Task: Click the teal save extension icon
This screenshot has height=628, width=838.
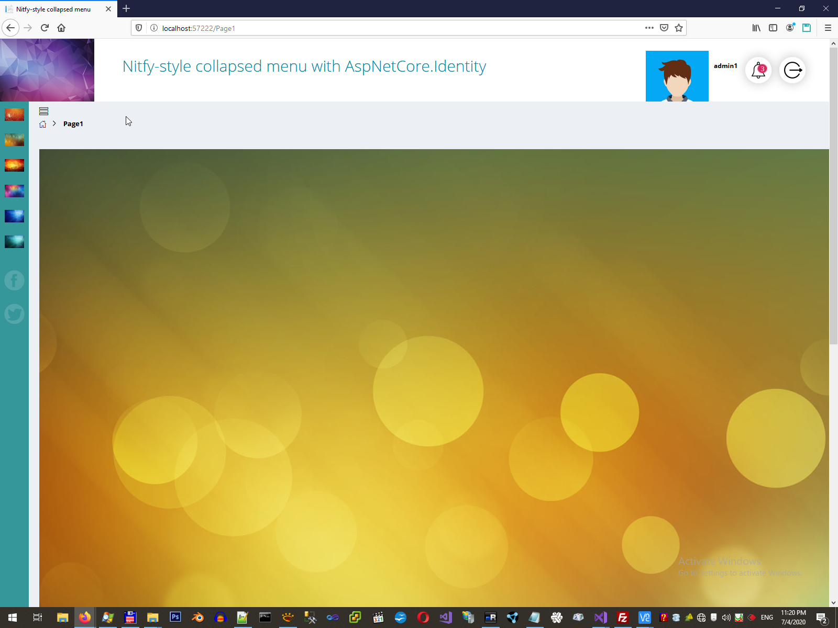Action: 807,28
